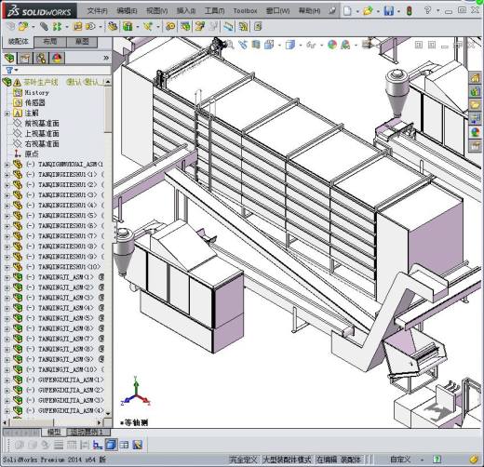Open dropdown arrow next to Save icon
This screenshot has height=467, width=484.
click(x=398, y=11)
